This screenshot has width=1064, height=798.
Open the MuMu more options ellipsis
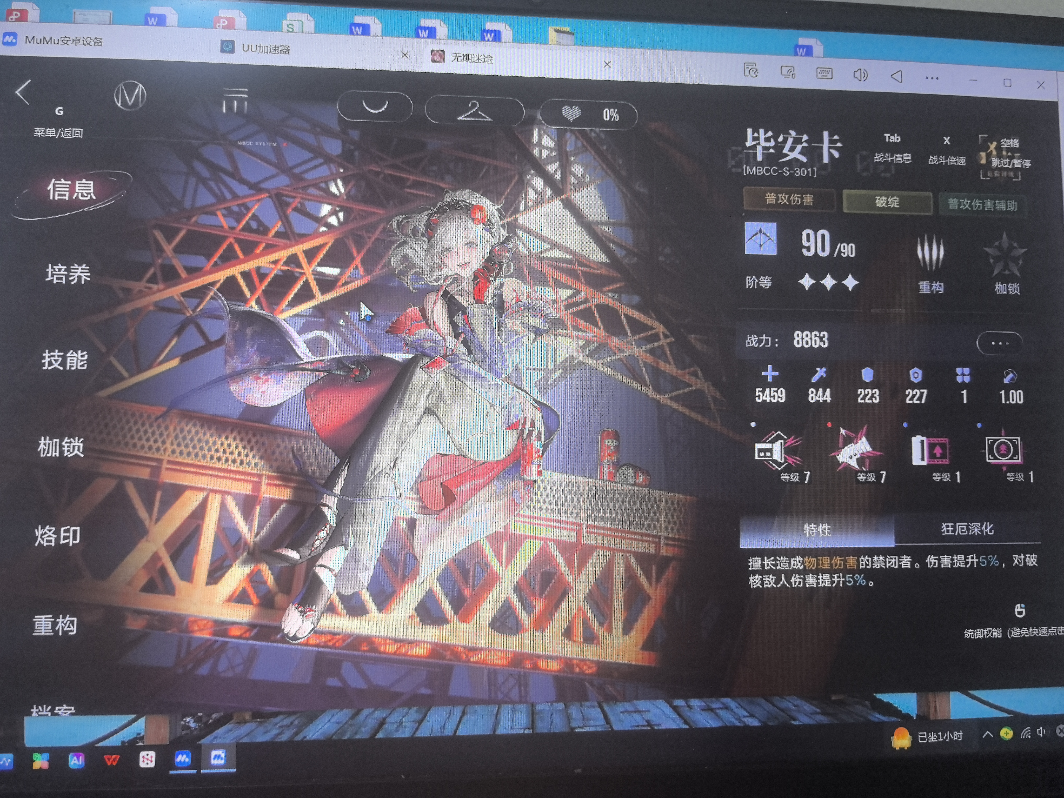[932, 78]
